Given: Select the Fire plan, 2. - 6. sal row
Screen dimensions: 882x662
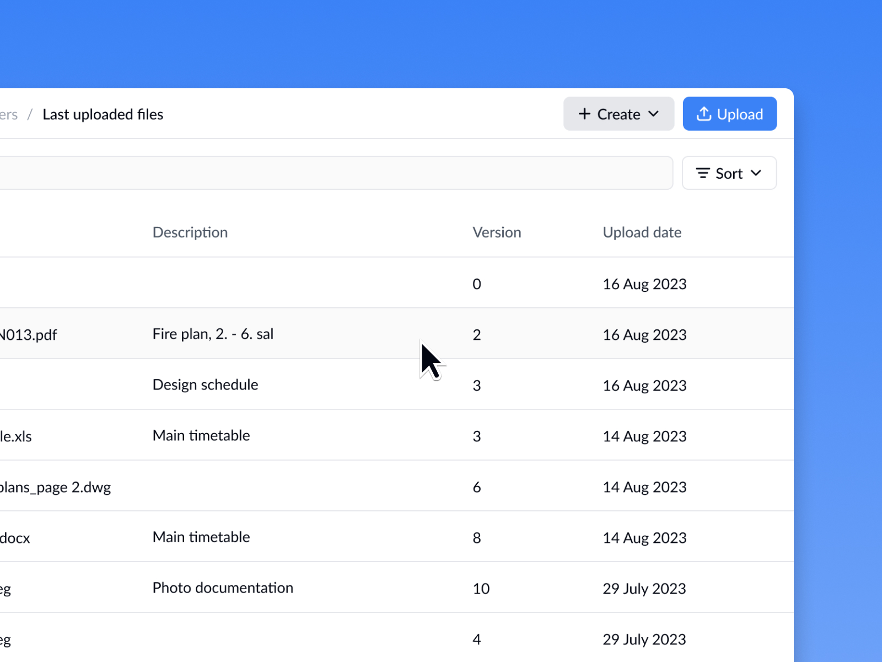Looking at the screenshot, I should point(213,334).
